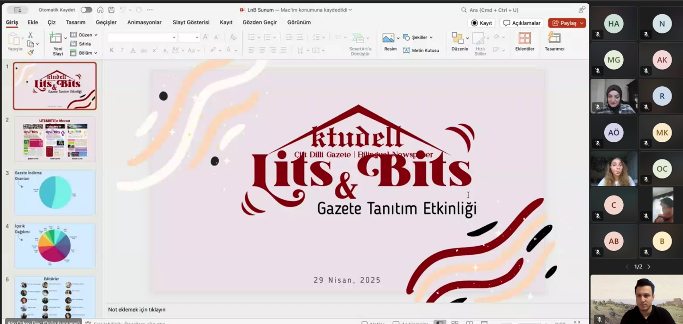This screenshot has height=324, width=683.
Task: Click the Açıklamalar comments button
Action: coord(522,23)
